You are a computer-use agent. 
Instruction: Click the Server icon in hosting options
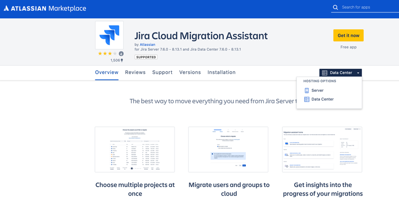(307, 90)
